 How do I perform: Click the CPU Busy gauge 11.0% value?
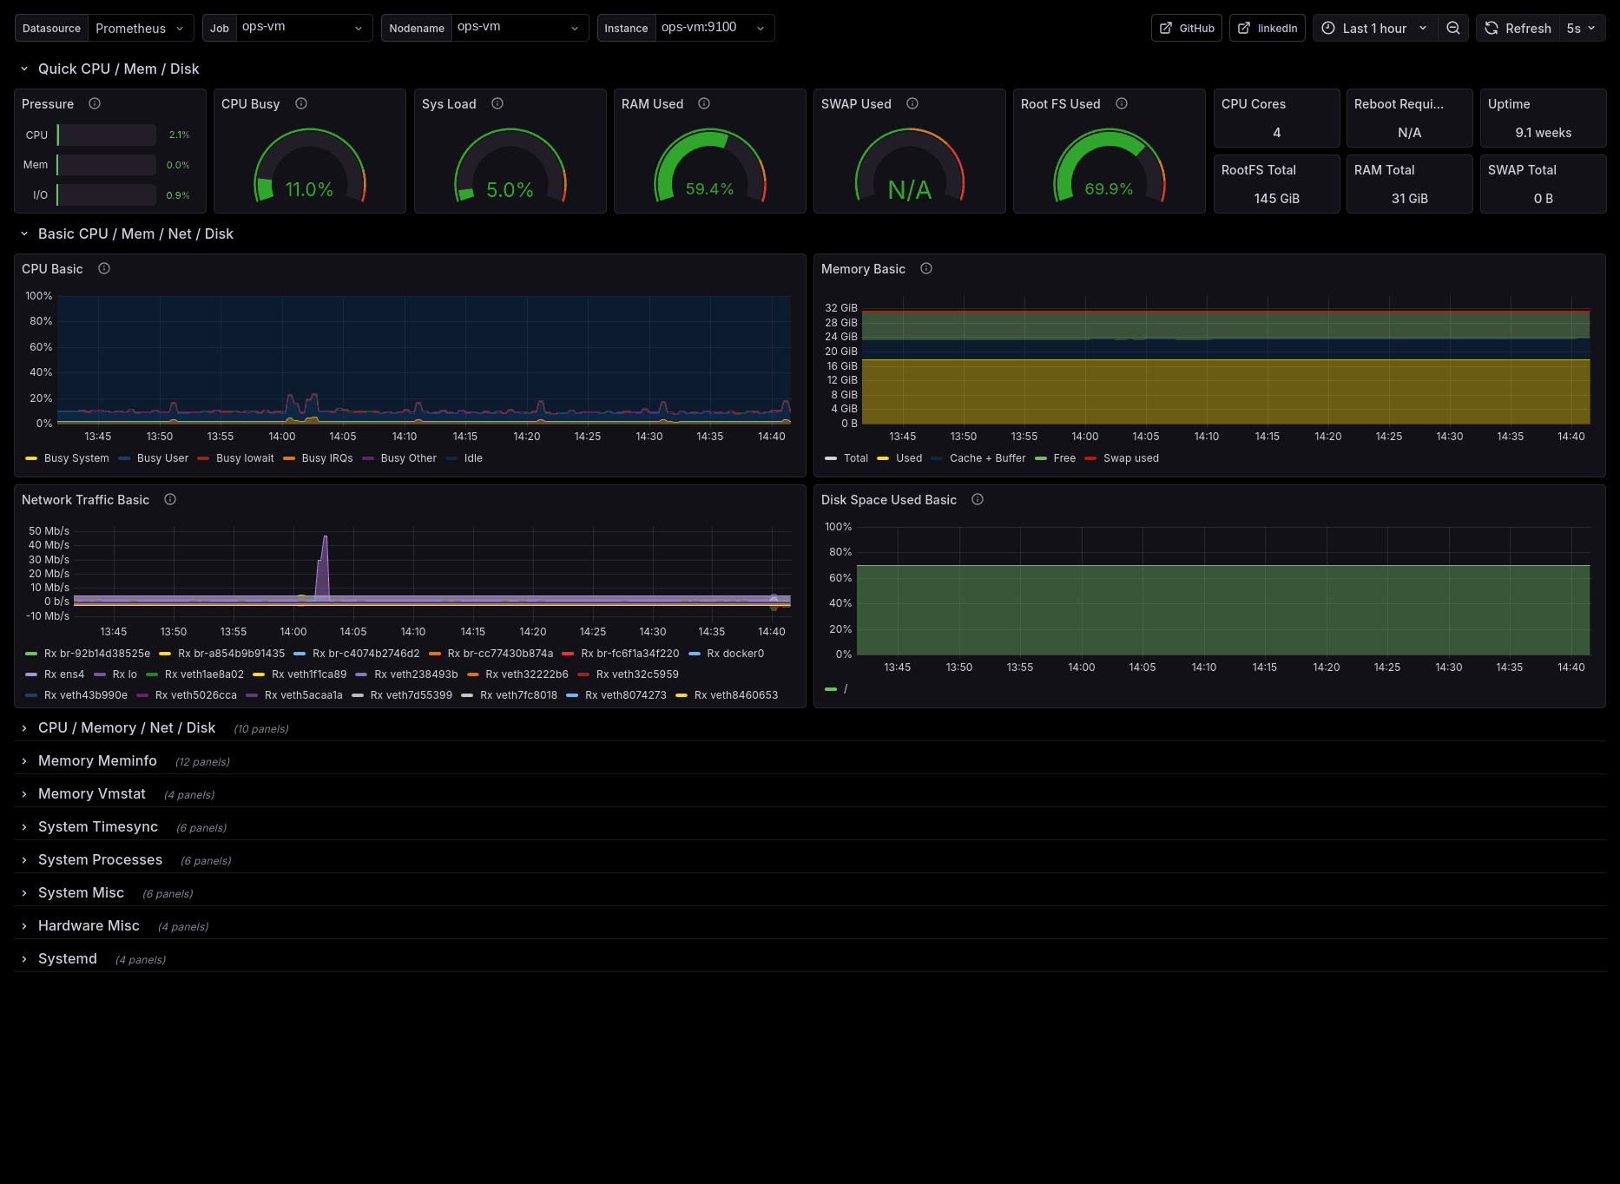pyautogui.click(x=309, y=189)
